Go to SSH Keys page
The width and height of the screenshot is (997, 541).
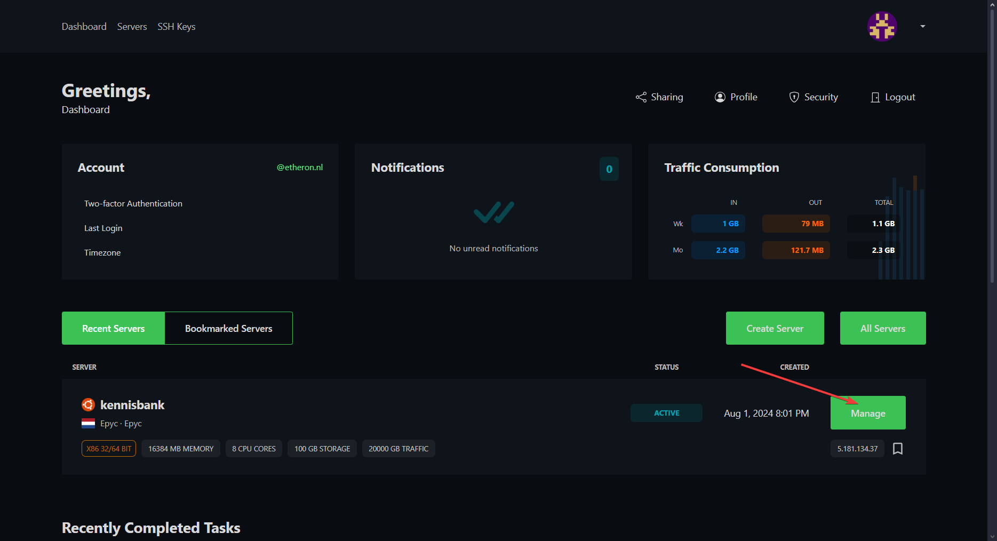tap(176, 27)
